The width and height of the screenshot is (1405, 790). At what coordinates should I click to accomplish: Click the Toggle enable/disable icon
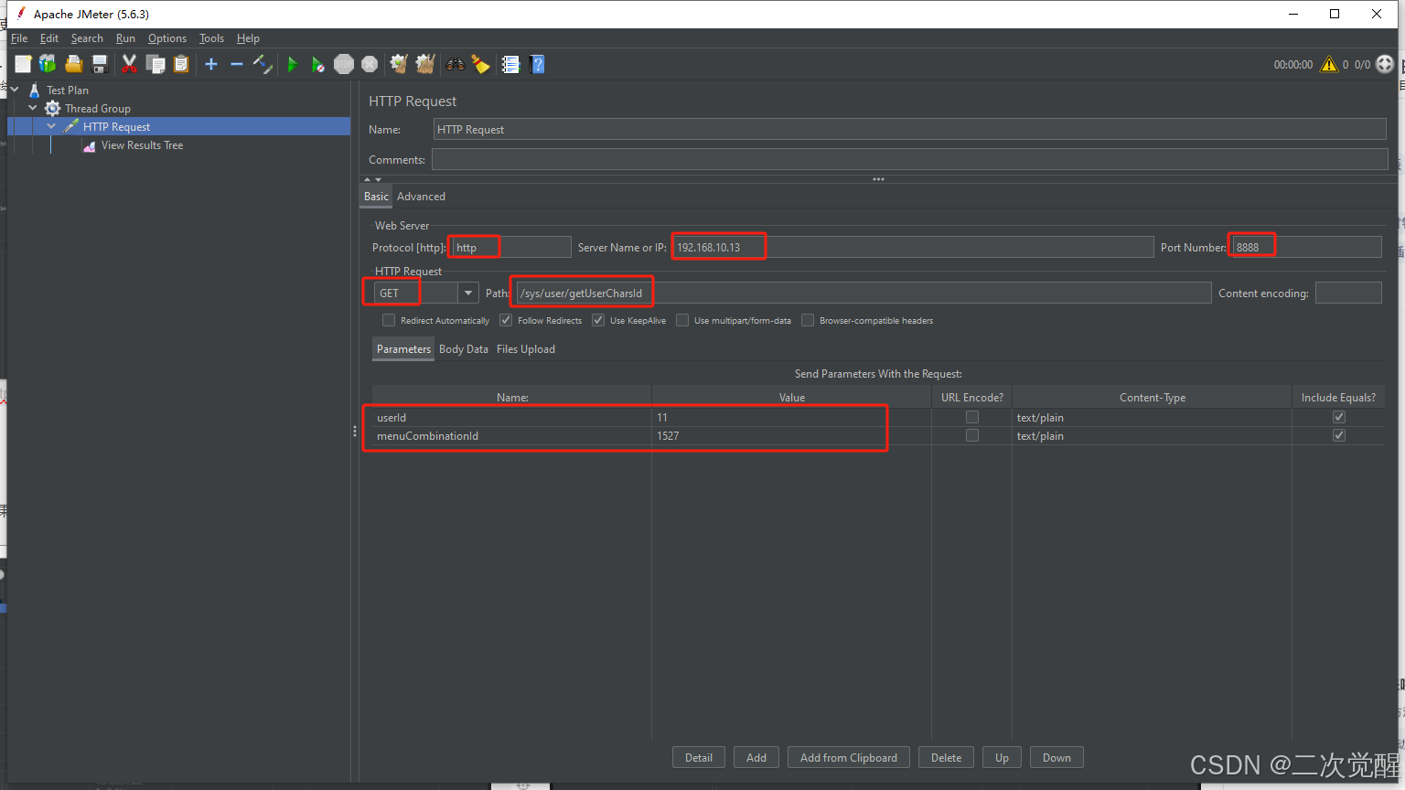click(263, 64)
